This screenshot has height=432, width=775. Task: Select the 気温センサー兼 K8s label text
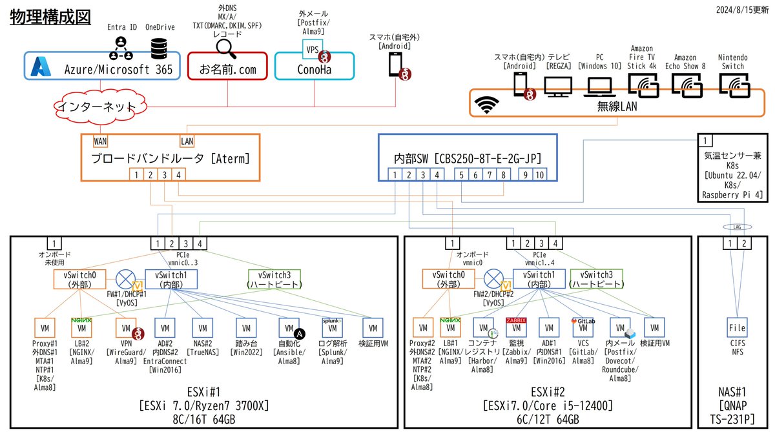click(733, 176)
